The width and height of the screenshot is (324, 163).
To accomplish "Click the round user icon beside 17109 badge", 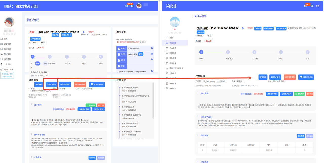I will [133, 6].
